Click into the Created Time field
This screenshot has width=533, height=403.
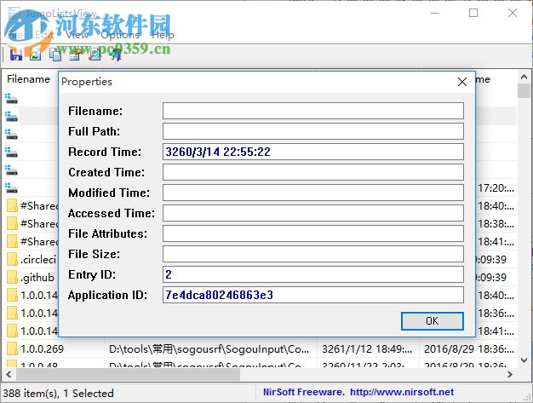(x=313, y=172)
